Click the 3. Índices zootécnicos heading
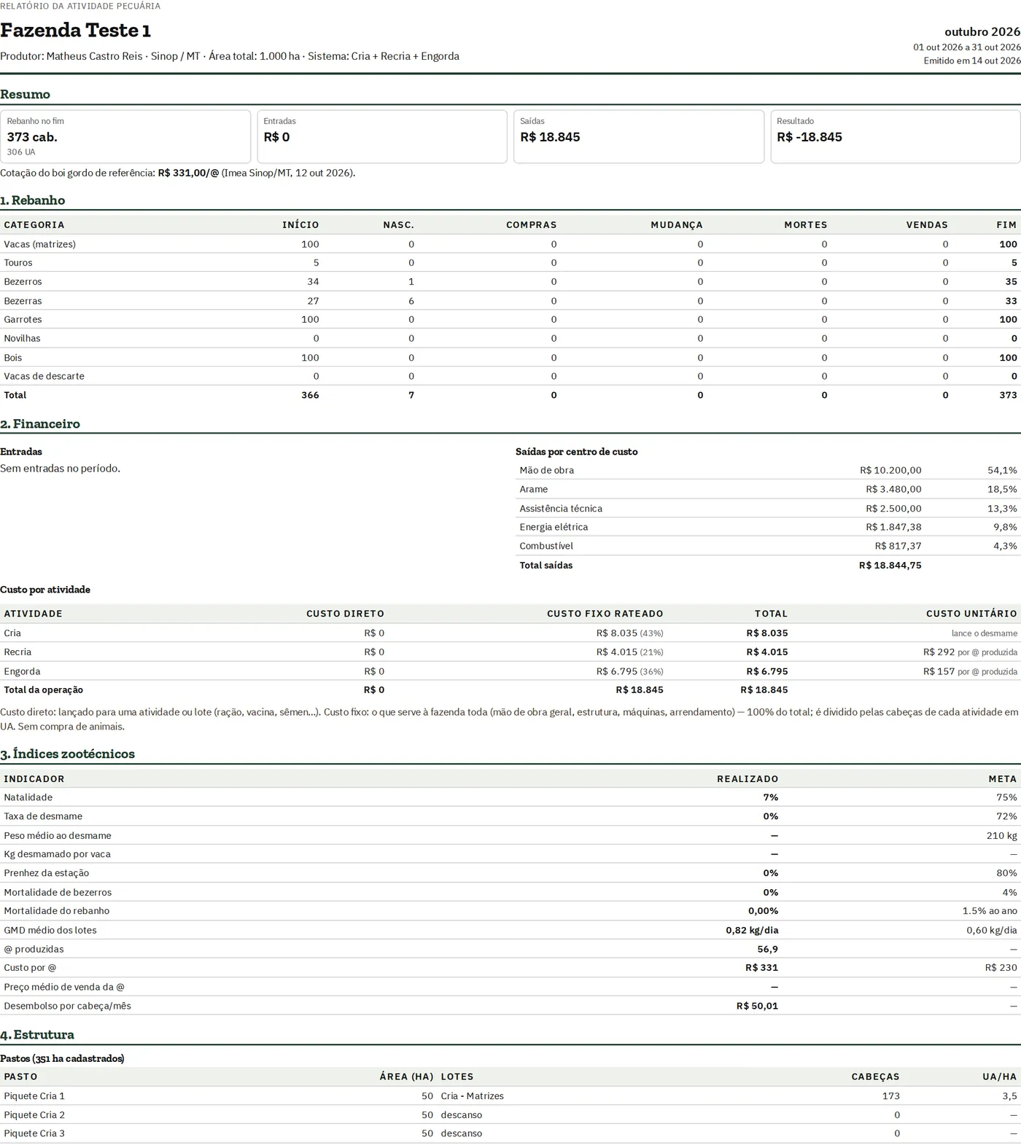The image size is (1021, 1145). coord(67,754)
